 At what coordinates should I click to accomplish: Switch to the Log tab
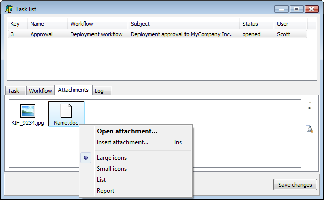point(102,91)
